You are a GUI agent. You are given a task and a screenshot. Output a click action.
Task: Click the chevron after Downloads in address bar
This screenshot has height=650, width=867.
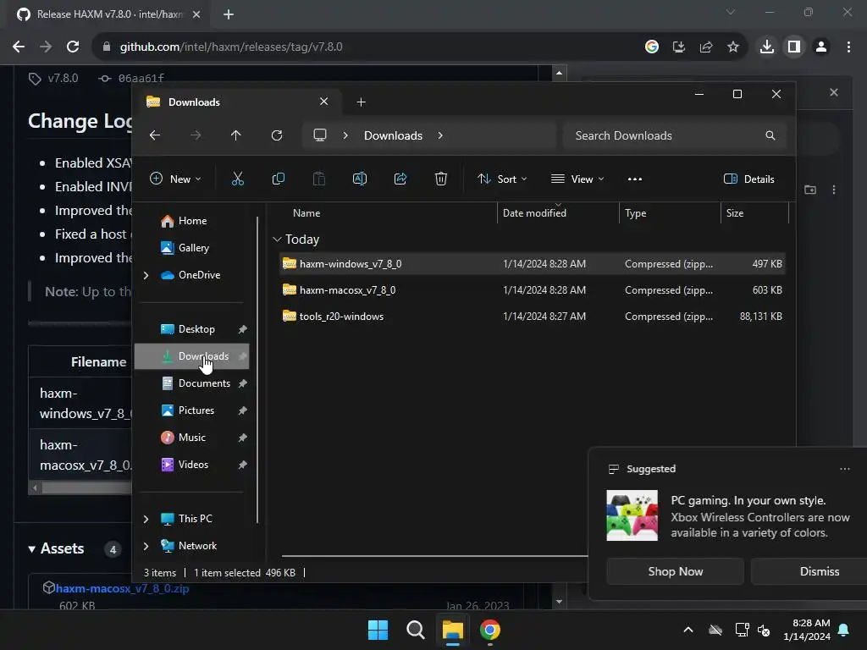pos(440,135)
